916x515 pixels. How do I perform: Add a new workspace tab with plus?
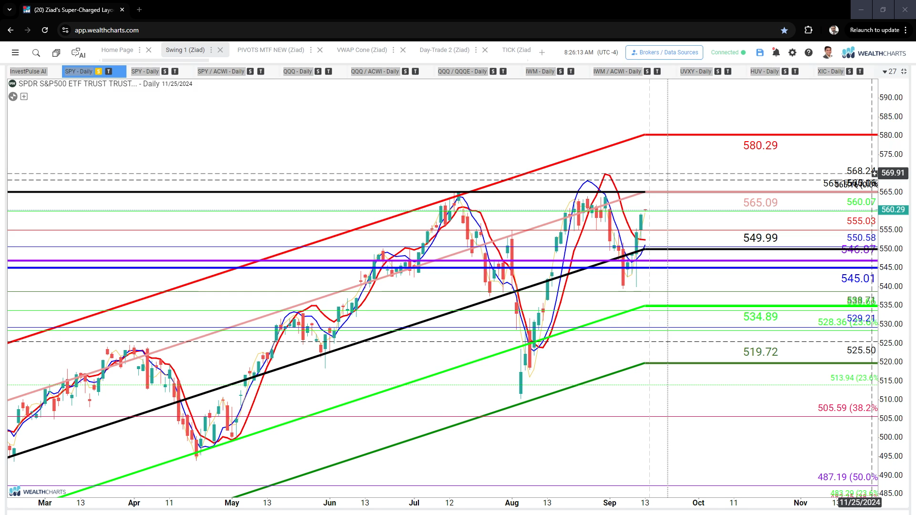(542, 52)
